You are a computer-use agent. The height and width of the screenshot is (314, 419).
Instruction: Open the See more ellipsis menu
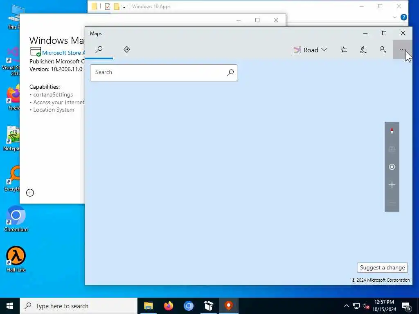[402, 49]
